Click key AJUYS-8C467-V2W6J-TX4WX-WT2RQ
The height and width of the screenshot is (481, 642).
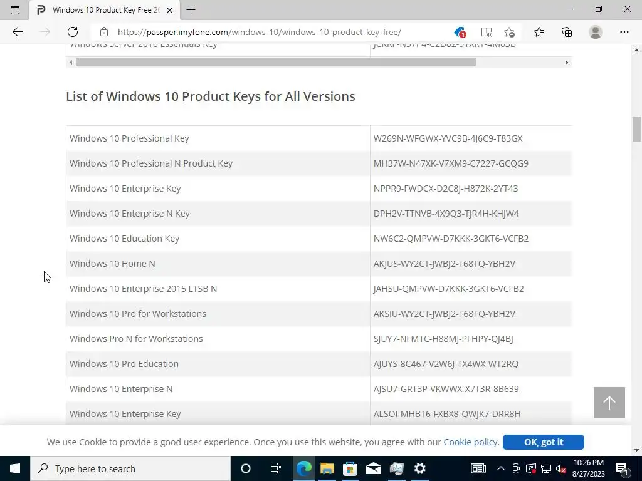pyautogui.click(x=446, y=364)
